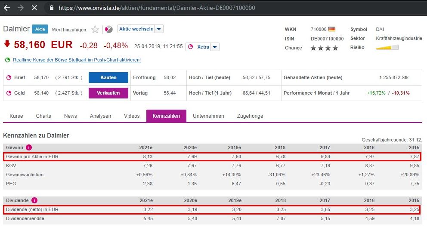Click the ISIN DE0007100000
The image size is (427, 227).
pos(327,39)
